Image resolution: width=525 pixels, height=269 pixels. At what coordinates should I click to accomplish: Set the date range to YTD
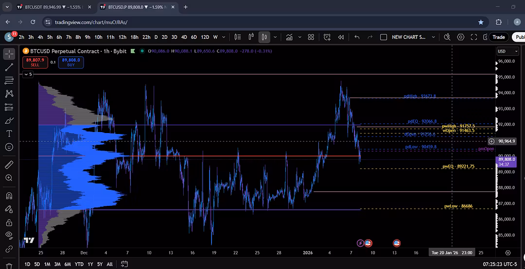pyautogui.click(x=78, y=264)
